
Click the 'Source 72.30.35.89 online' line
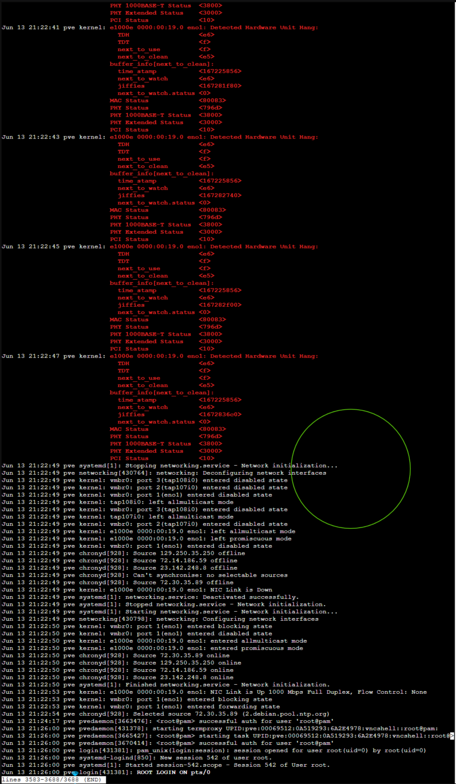coord(115,656)
